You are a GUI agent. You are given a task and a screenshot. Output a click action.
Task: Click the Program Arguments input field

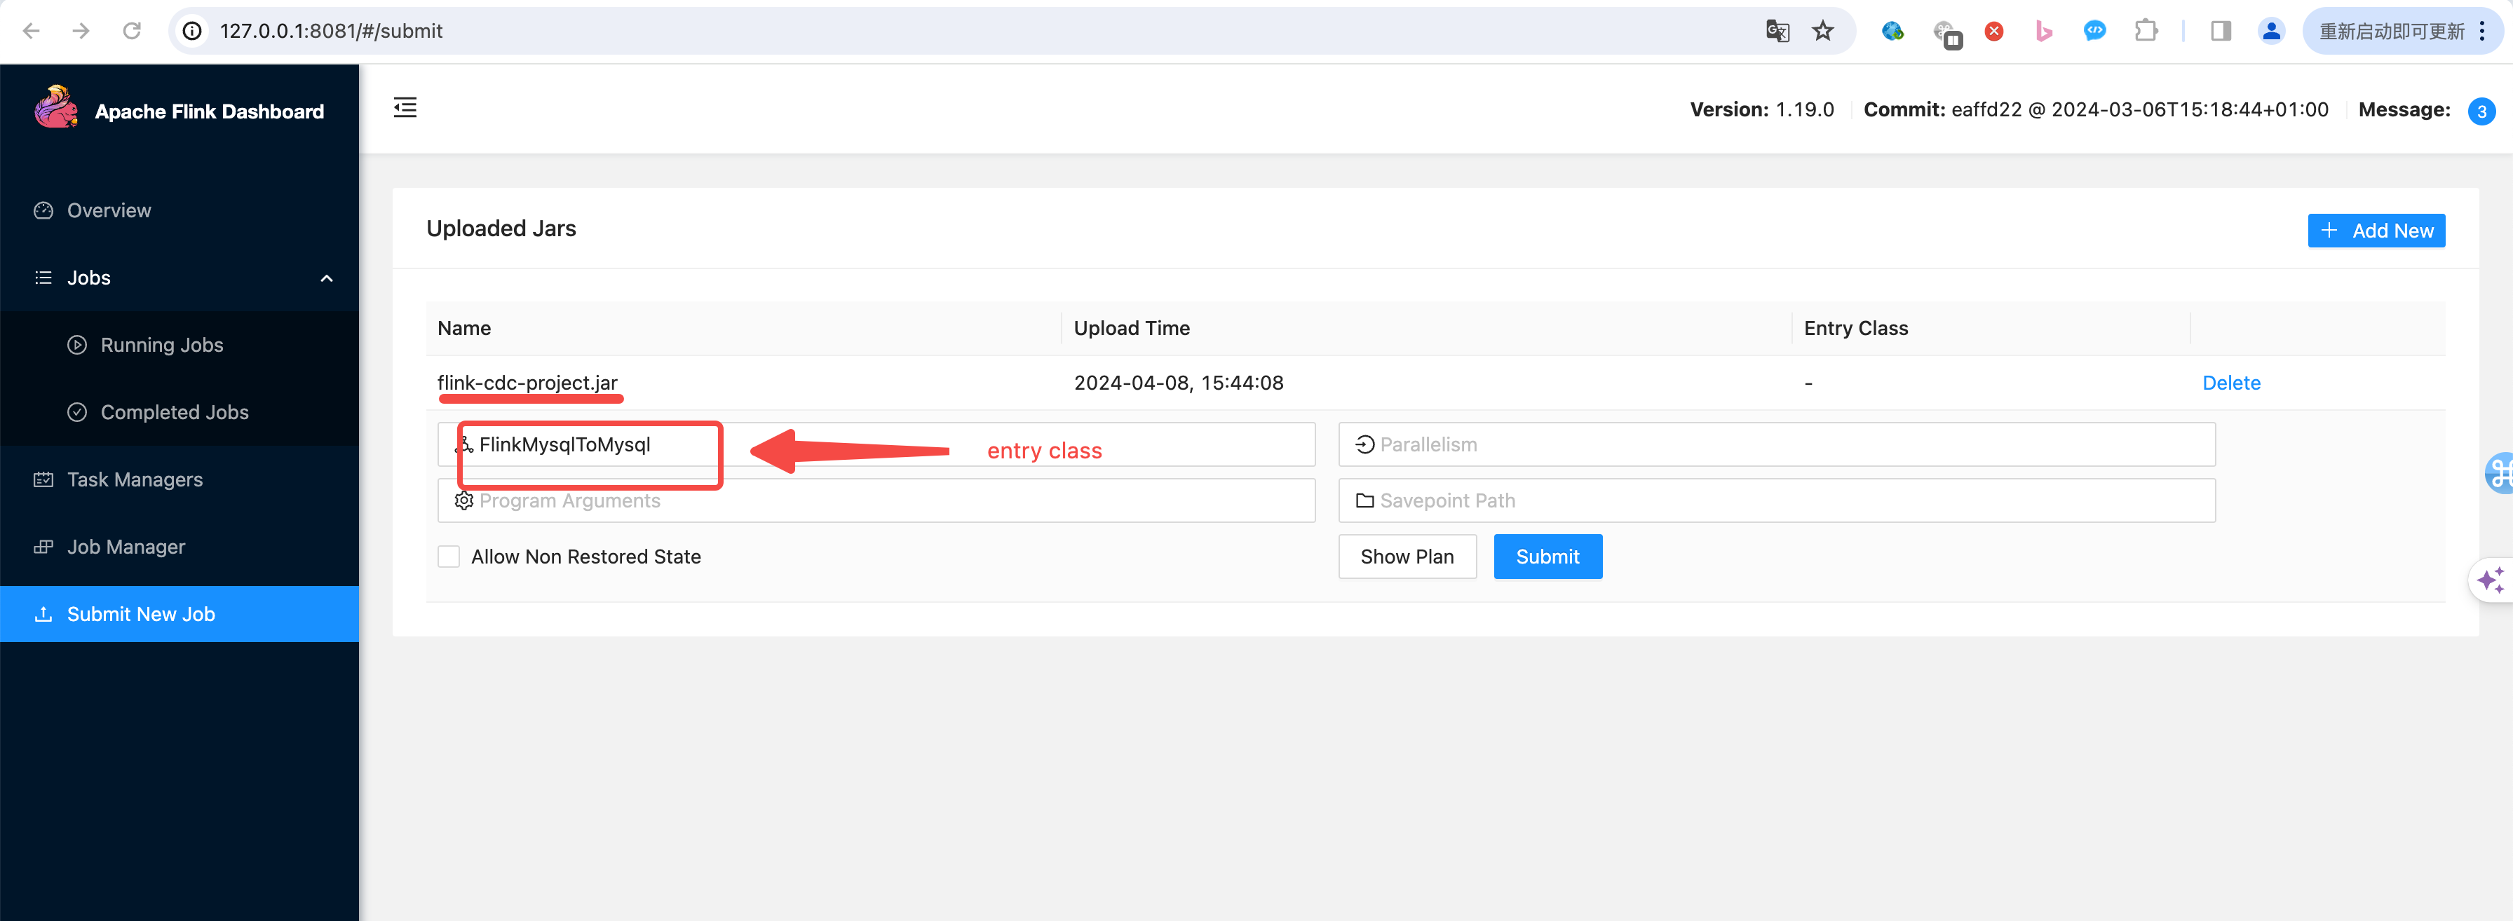(876, 501)
